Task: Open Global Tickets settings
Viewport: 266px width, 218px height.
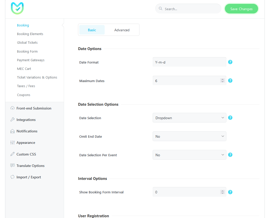Action: point(27,43)
